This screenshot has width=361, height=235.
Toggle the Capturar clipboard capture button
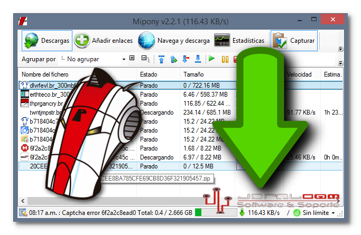click(294, 41)
